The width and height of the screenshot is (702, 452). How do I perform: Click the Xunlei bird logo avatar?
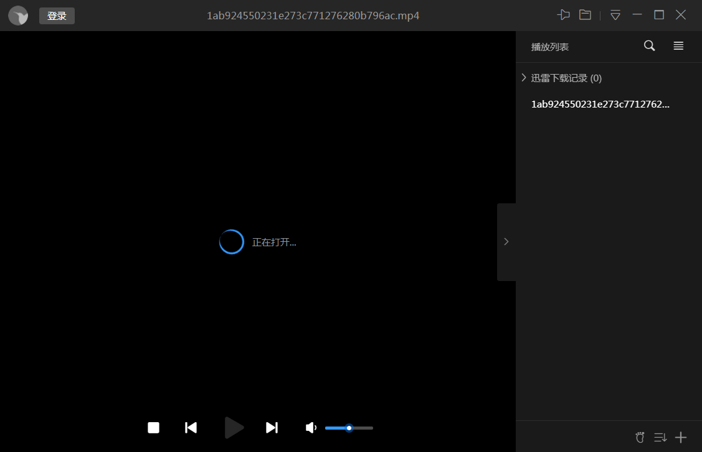tap(18, 16)
